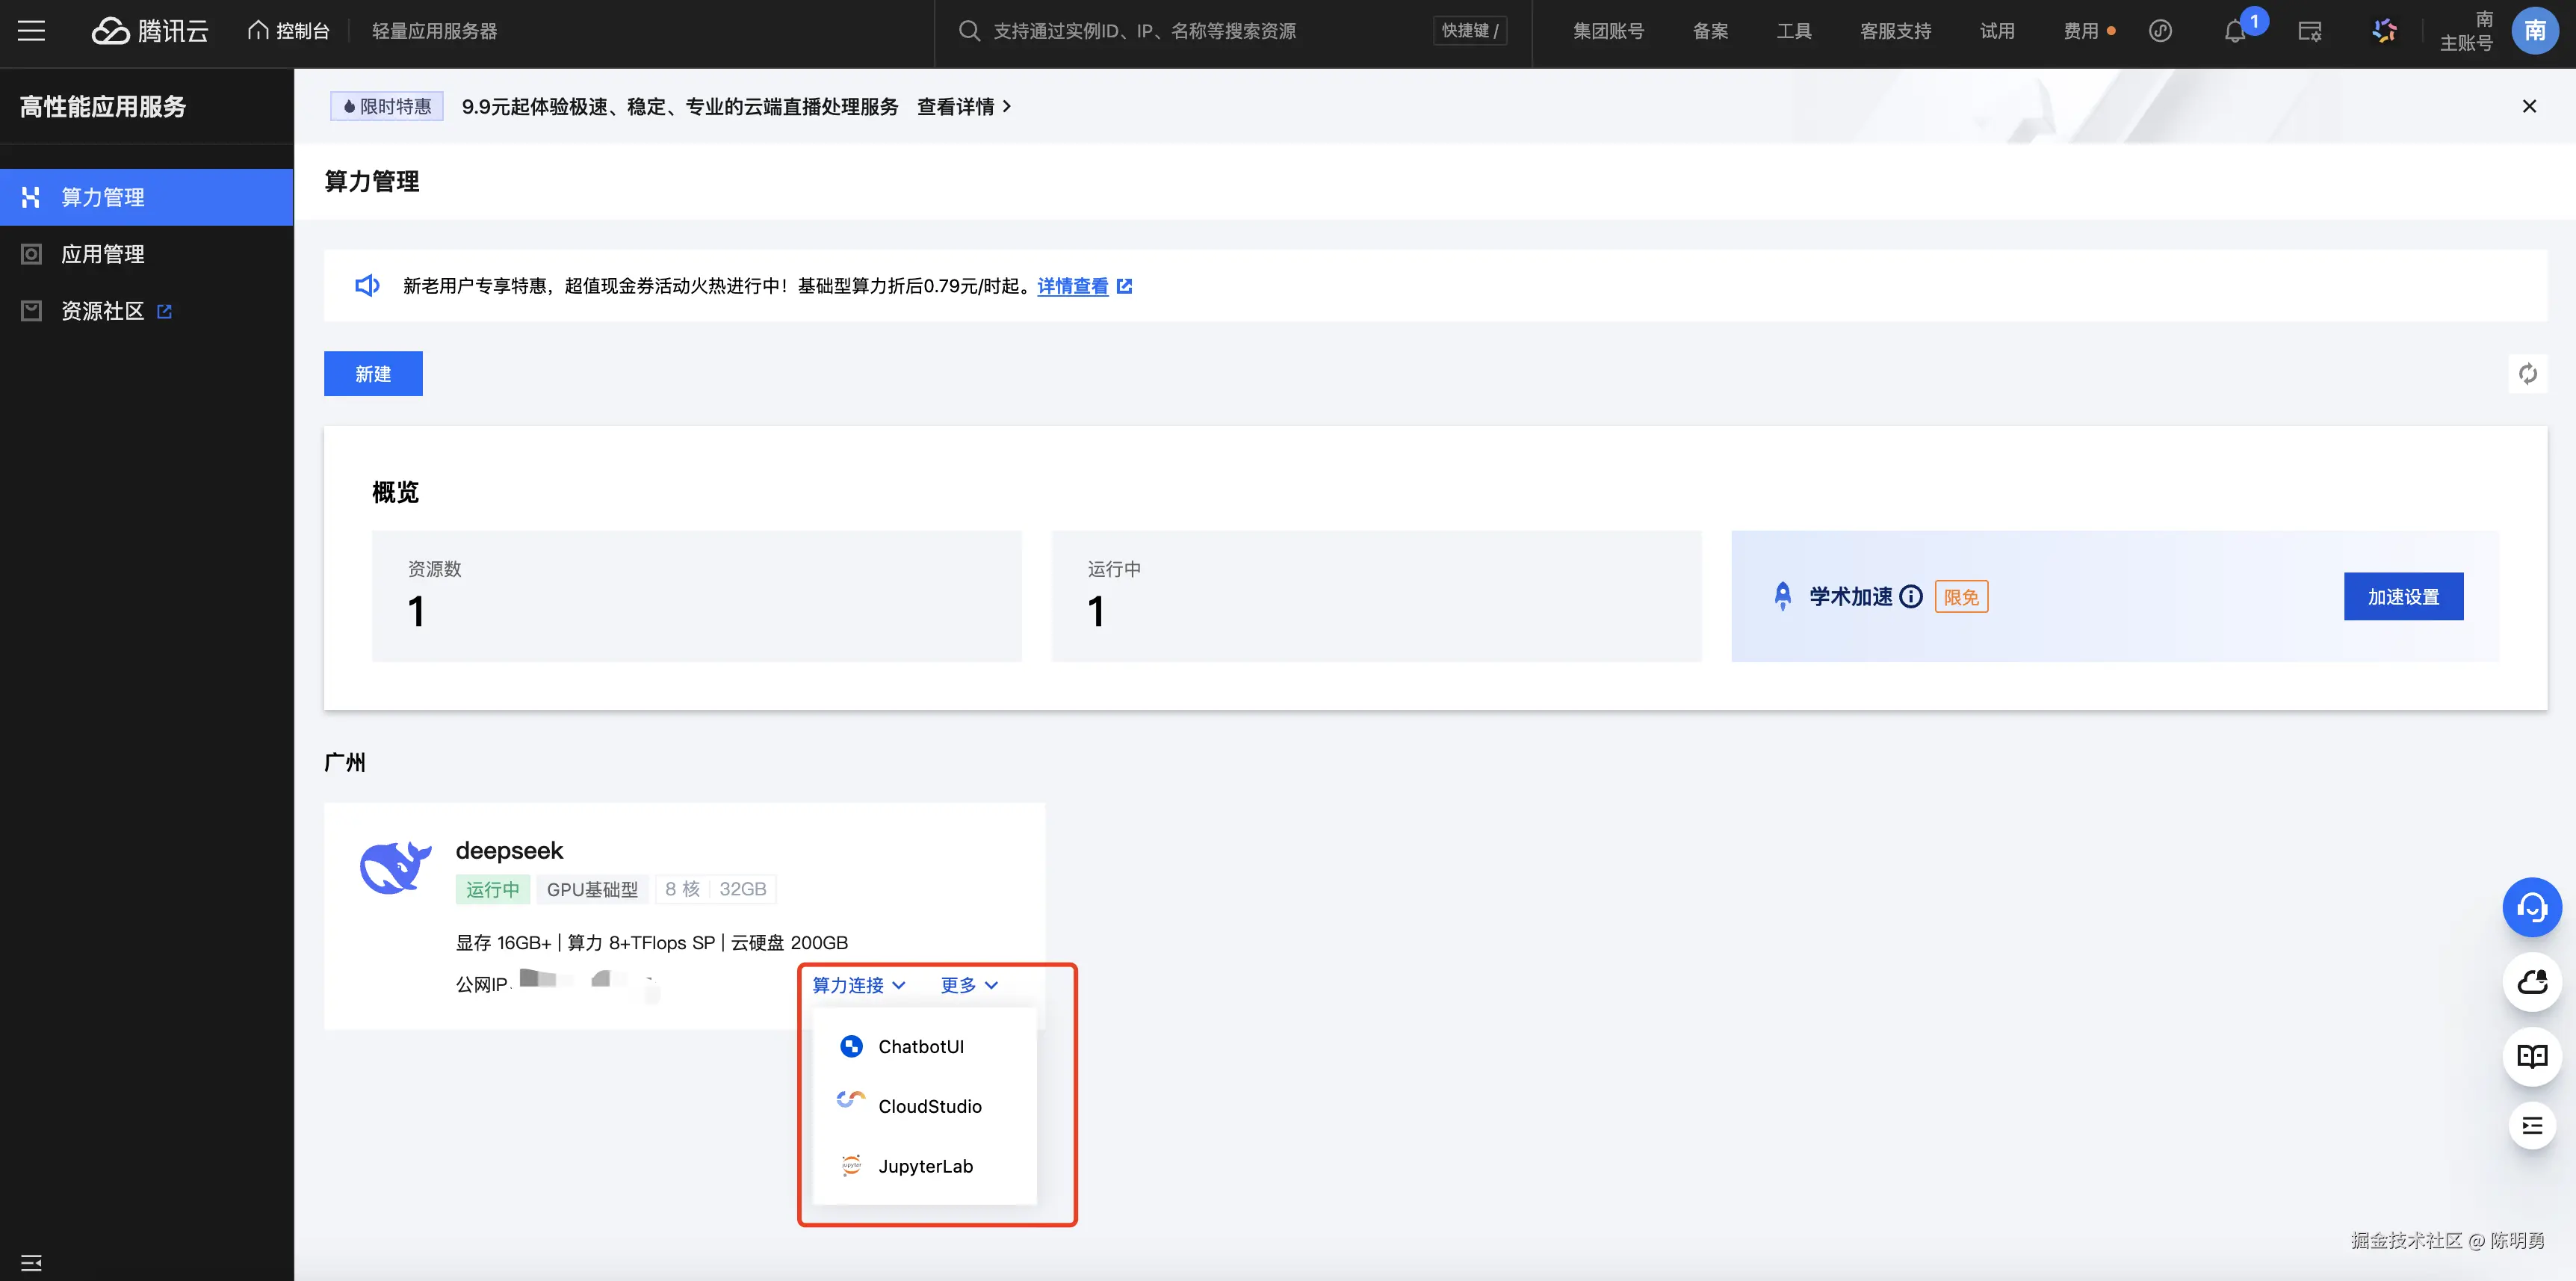
Task: Open the notification bell icon
Action: tap(2235, 31)
